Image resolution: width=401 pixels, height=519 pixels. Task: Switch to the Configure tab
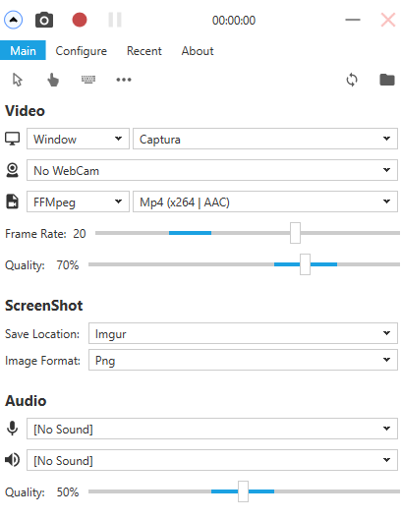[x=81, y=51]
